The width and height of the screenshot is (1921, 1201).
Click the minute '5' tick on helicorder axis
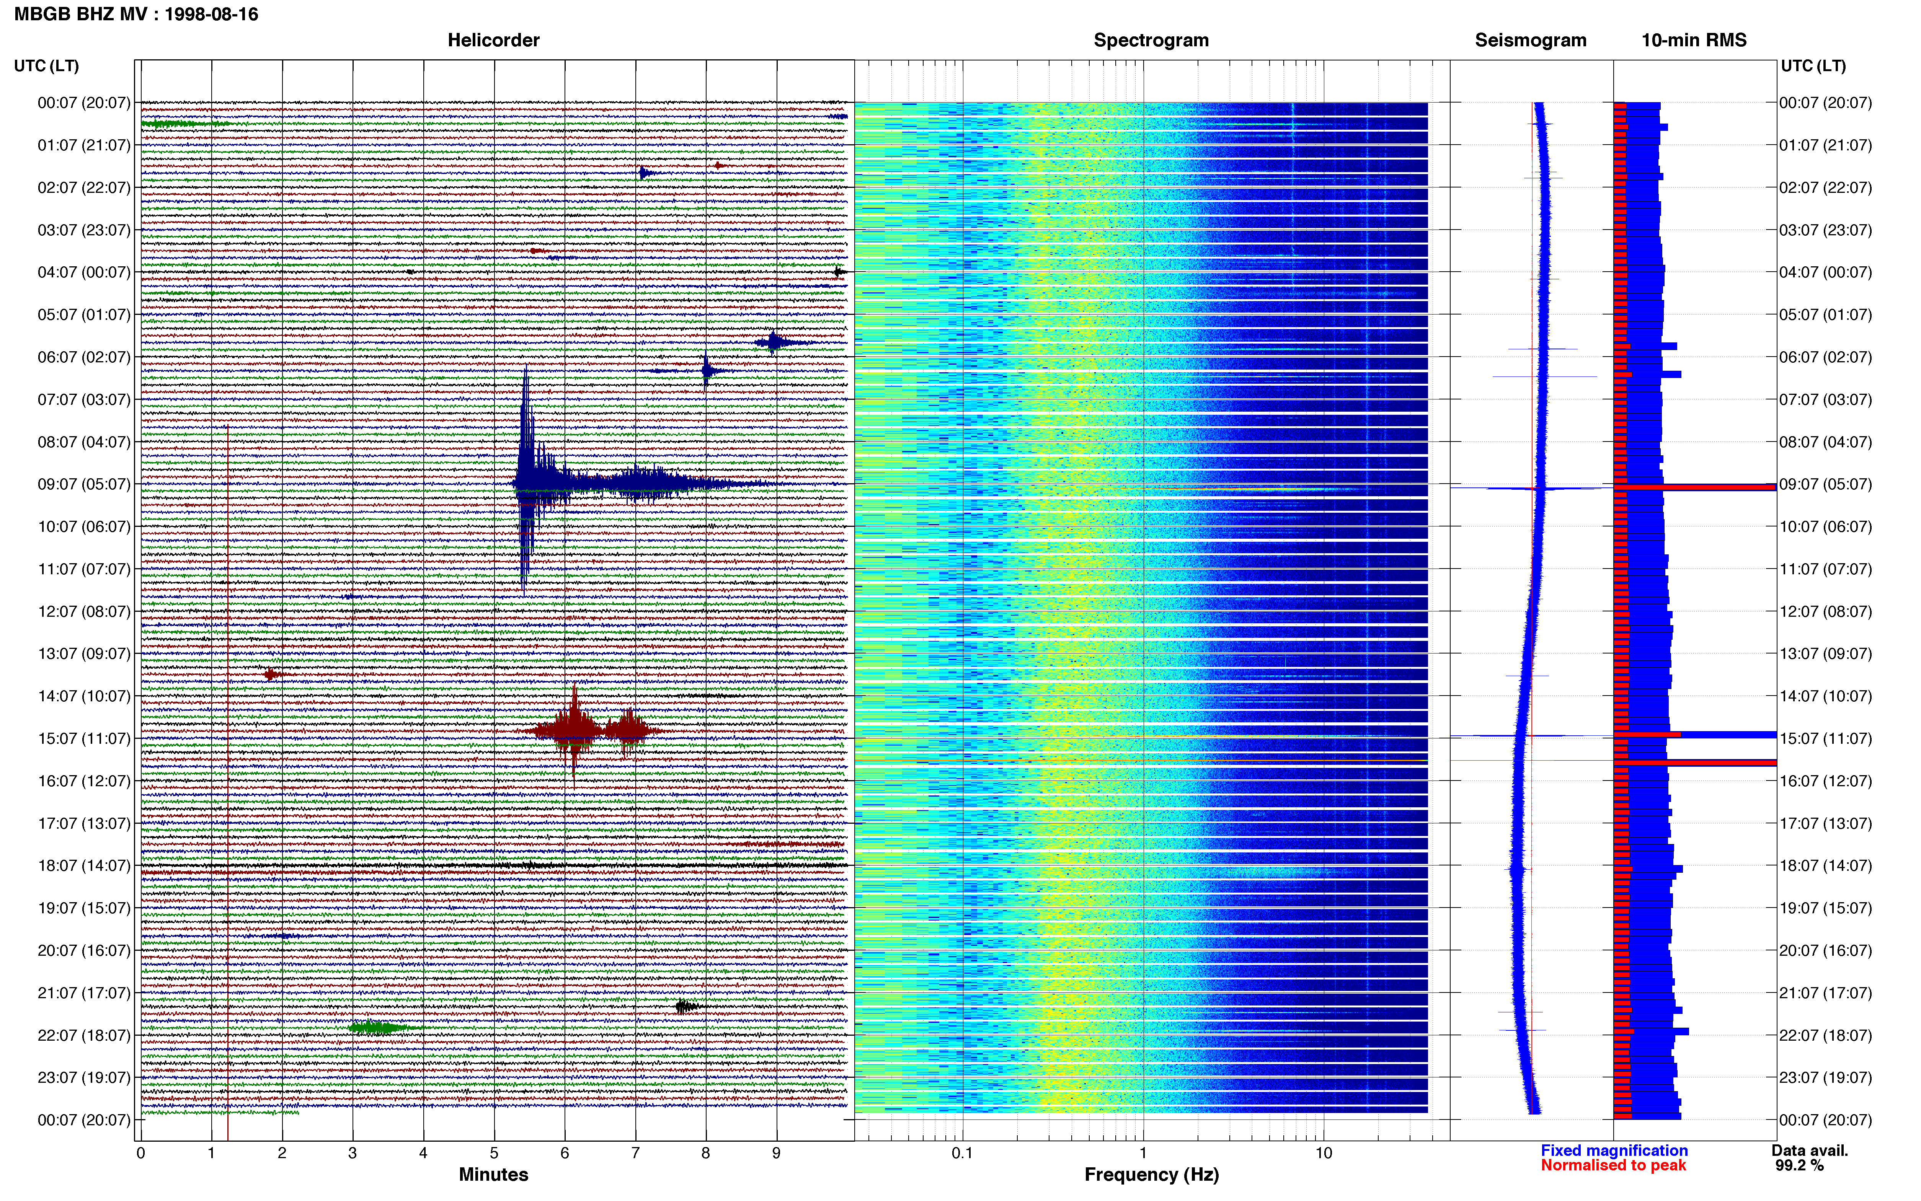pyautogui.click(x=494, y=1153)
